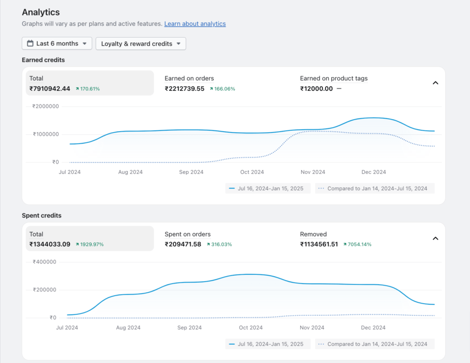Select the Earned credits Total metric tab
The height and width of the screenshot is (363, 470).
tap(90, 83)
